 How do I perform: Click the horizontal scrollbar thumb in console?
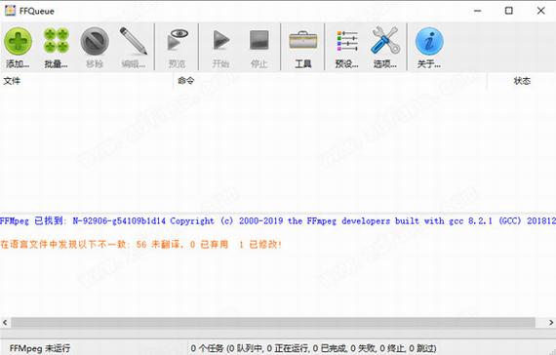tap(273, 323)
